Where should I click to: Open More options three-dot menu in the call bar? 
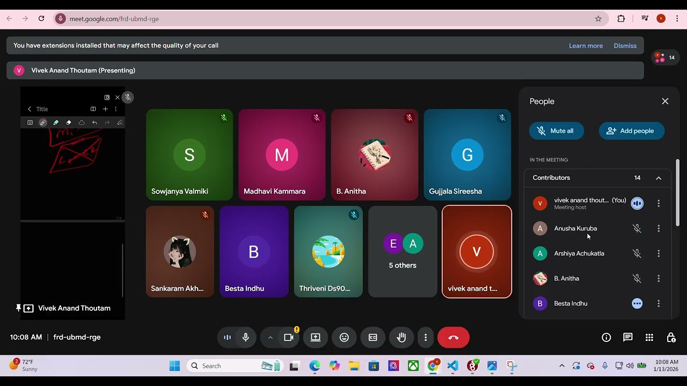click(426, 337)
